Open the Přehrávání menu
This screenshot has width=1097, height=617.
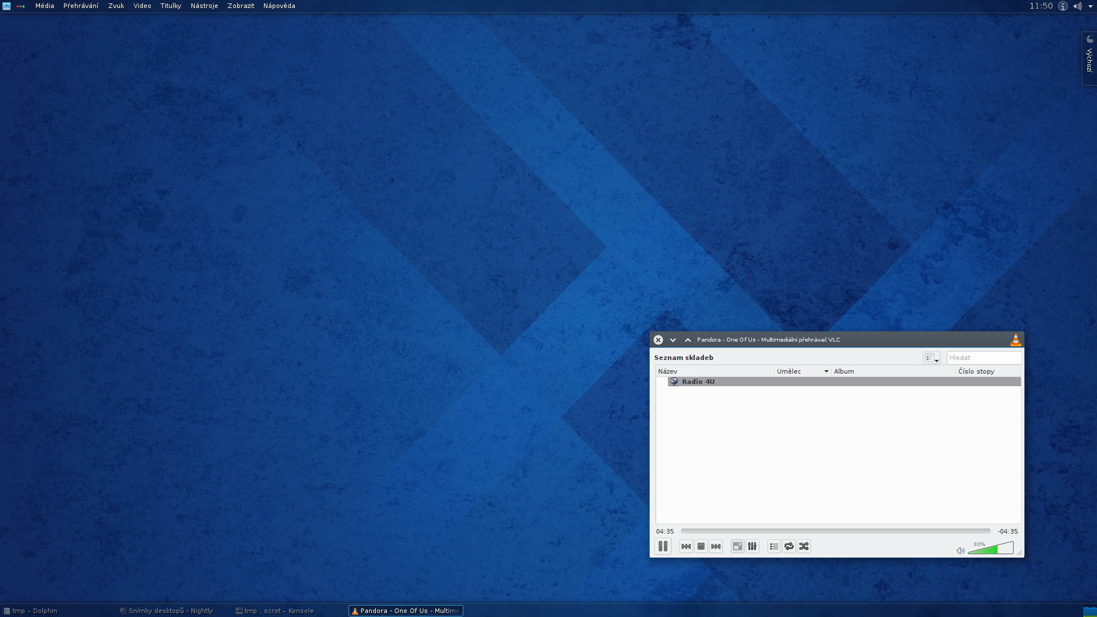pyautogui.click(x=81, y=6)
